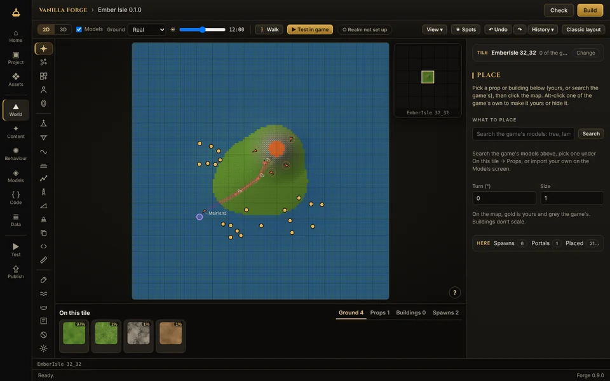The height and width of the screenshot is (381, 610).
Task: Click the Undo button
Action: point(498,30)
